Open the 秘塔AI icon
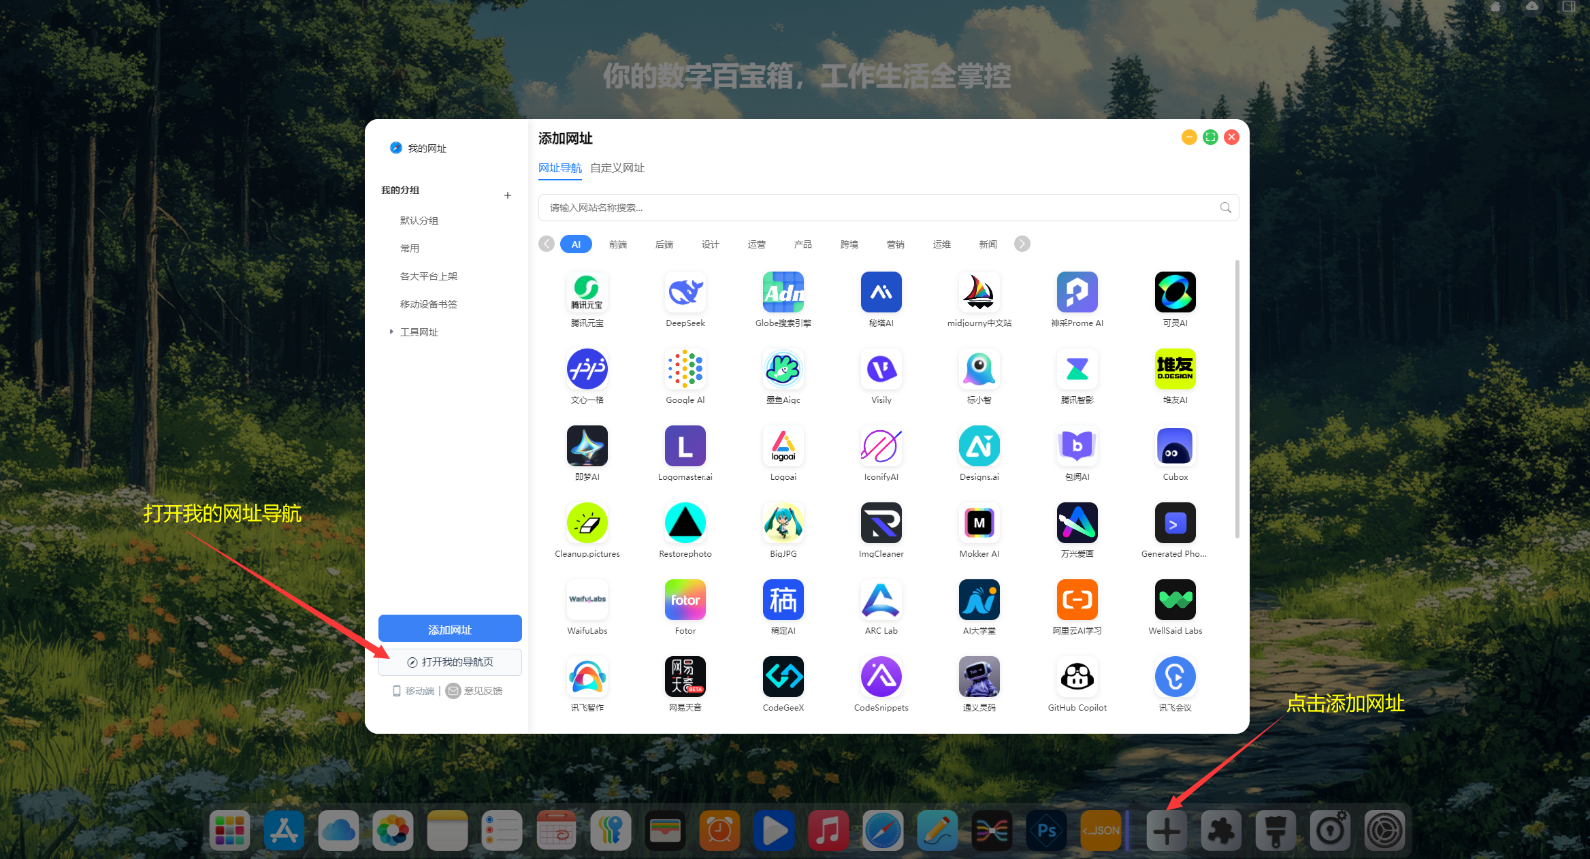Image resolution: width=1590 pixels, height=859 pixels. click(x=881, y=292)
